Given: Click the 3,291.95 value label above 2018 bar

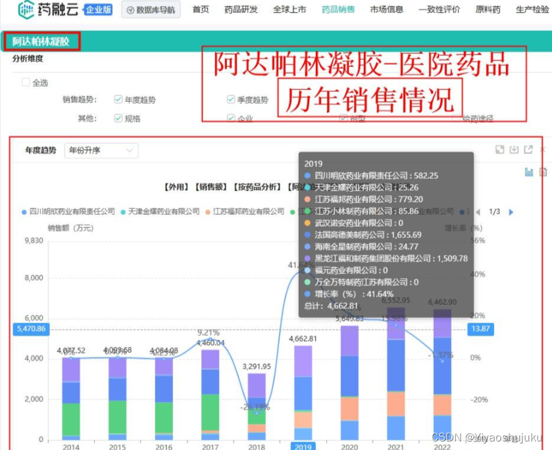Looking at the screenshot, I should [257, 367].
